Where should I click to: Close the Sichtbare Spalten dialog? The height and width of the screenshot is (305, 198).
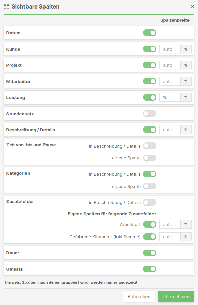pyautogui.click(x=192, y=6)
